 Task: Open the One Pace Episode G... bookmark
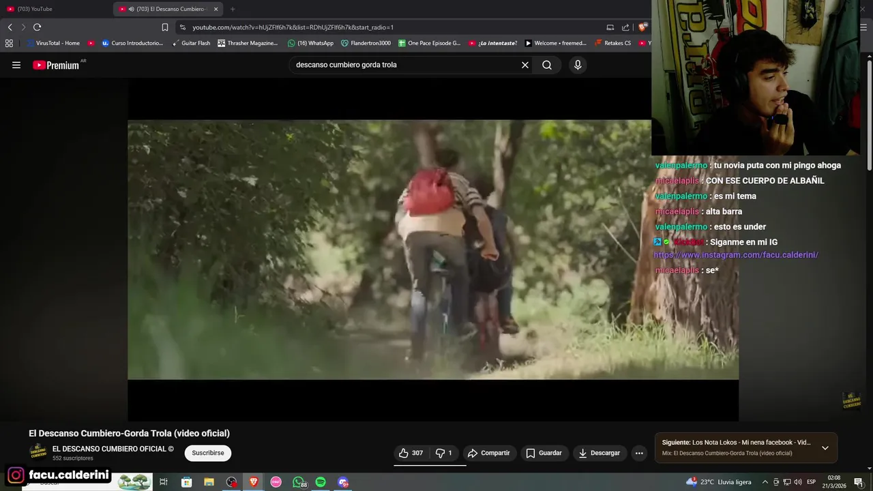(x=429, y=43)
